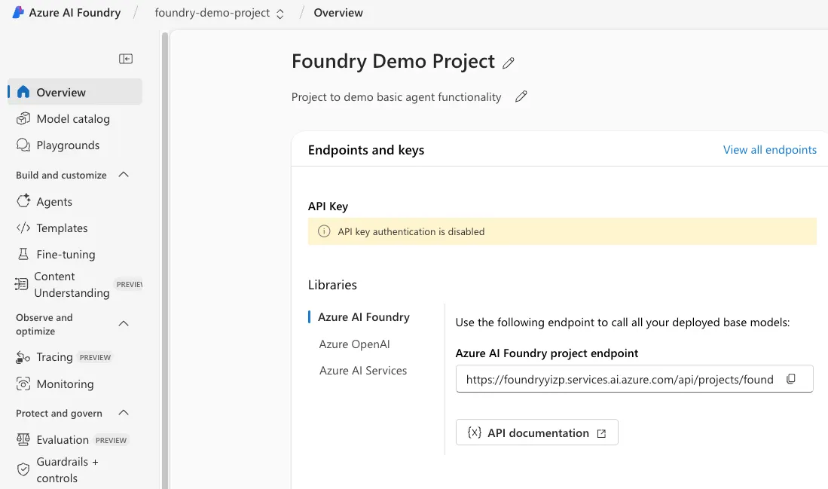828x489 pixels.
Task: Switch to the Azure OpenAI library tab
Action: click(x=354, y=344)
